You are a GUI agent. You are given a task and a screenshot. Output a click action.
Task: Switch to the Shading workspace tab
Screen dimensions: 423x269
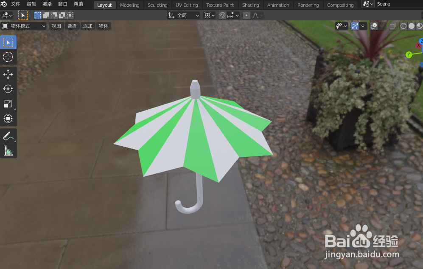point(250,5)
